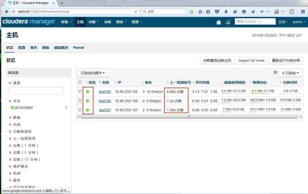Click the browser 検索 search box

(164, 12)
